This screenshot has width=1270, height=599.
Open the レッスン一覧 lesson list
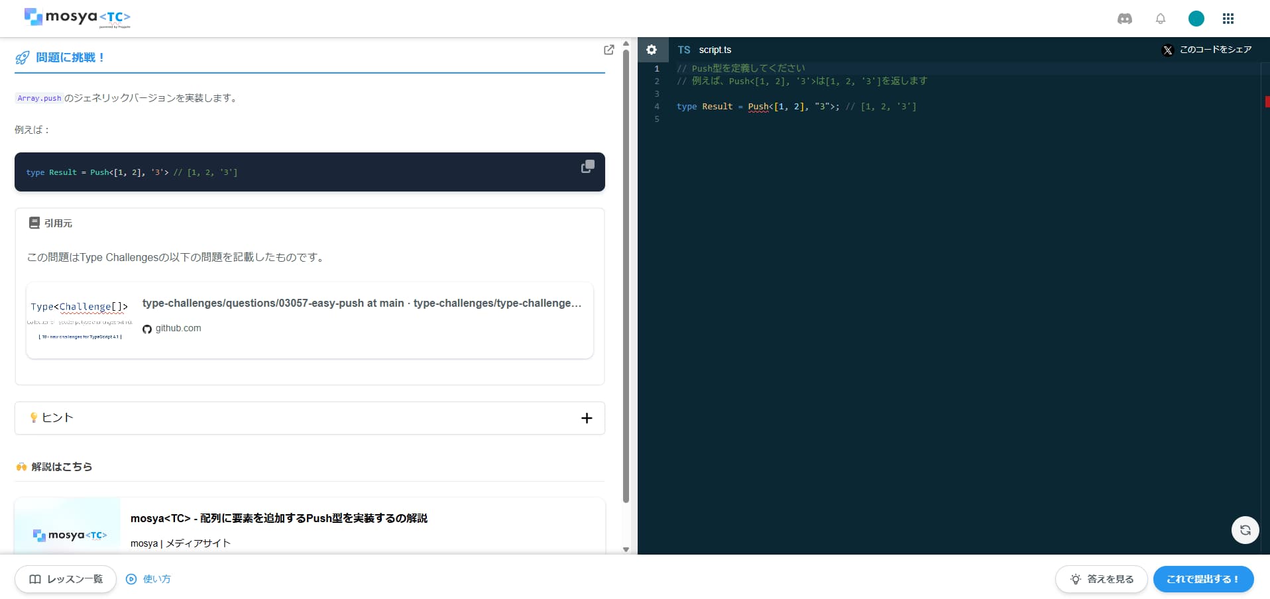pyautogui.click(x=66, y=579)
